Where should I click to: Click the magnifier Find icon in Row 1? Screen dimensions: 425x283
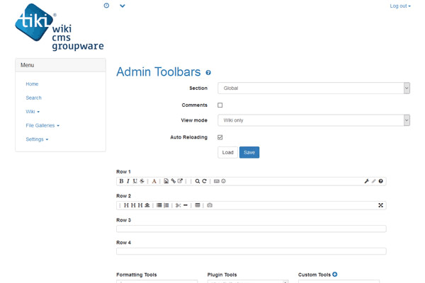tap(198, 181)
